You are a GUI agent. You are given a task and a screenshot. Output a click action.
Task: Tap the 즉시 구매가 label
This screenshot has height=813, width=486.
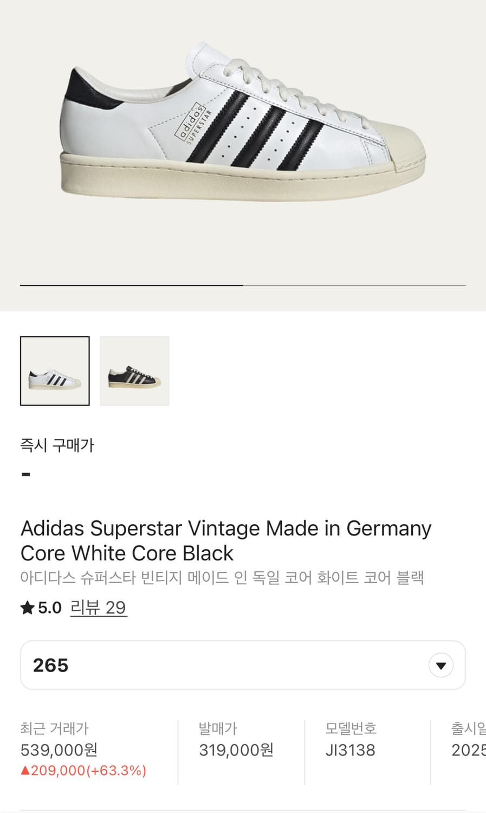point(57,446)
